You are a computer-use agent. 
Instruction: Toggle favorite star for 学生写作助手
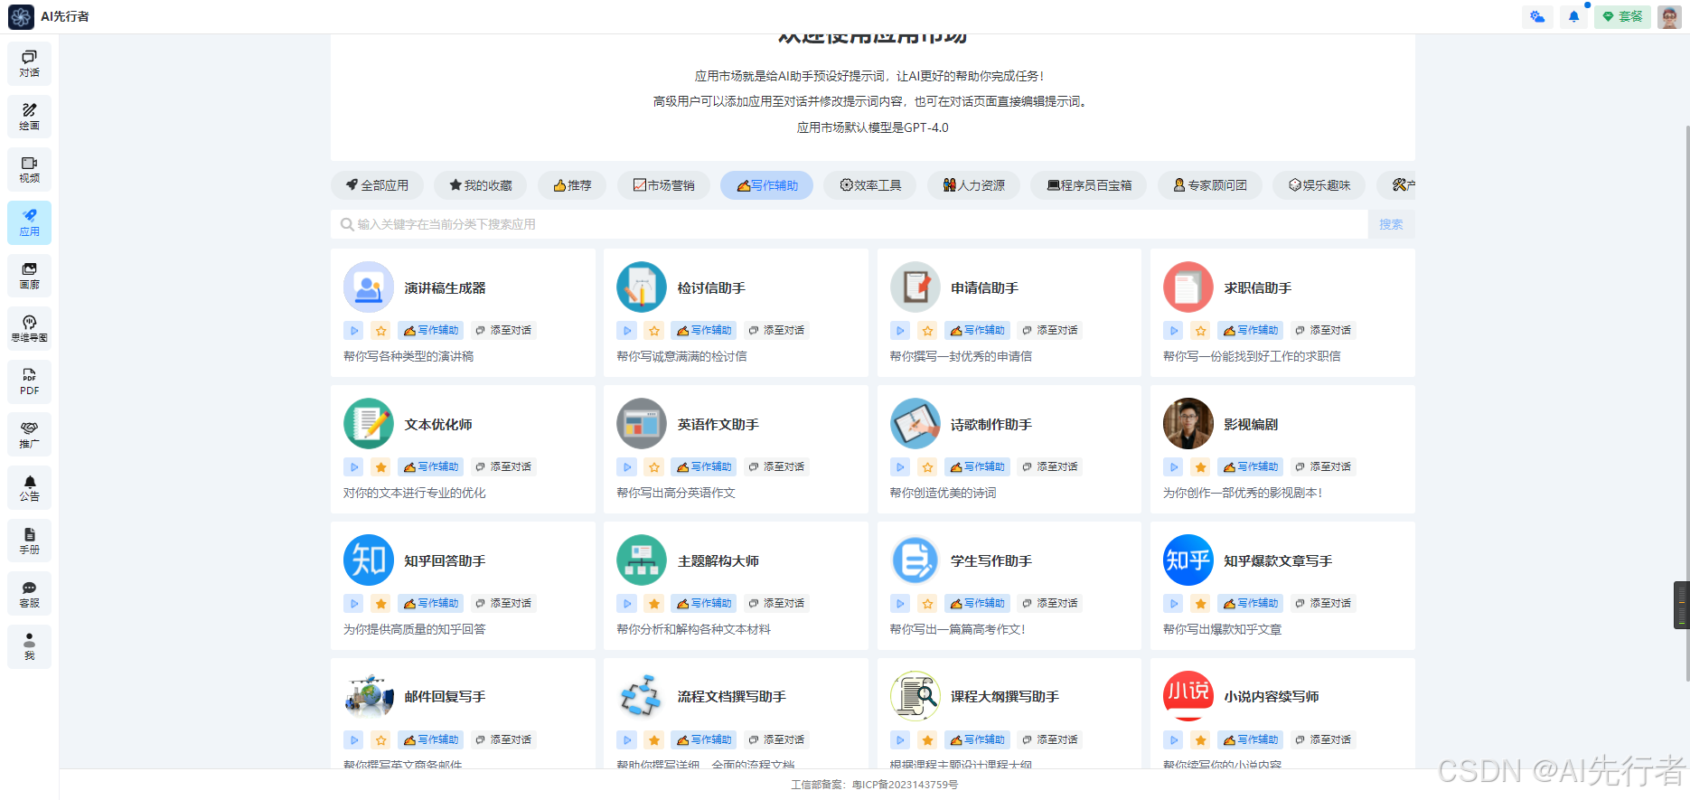(927, 604)
